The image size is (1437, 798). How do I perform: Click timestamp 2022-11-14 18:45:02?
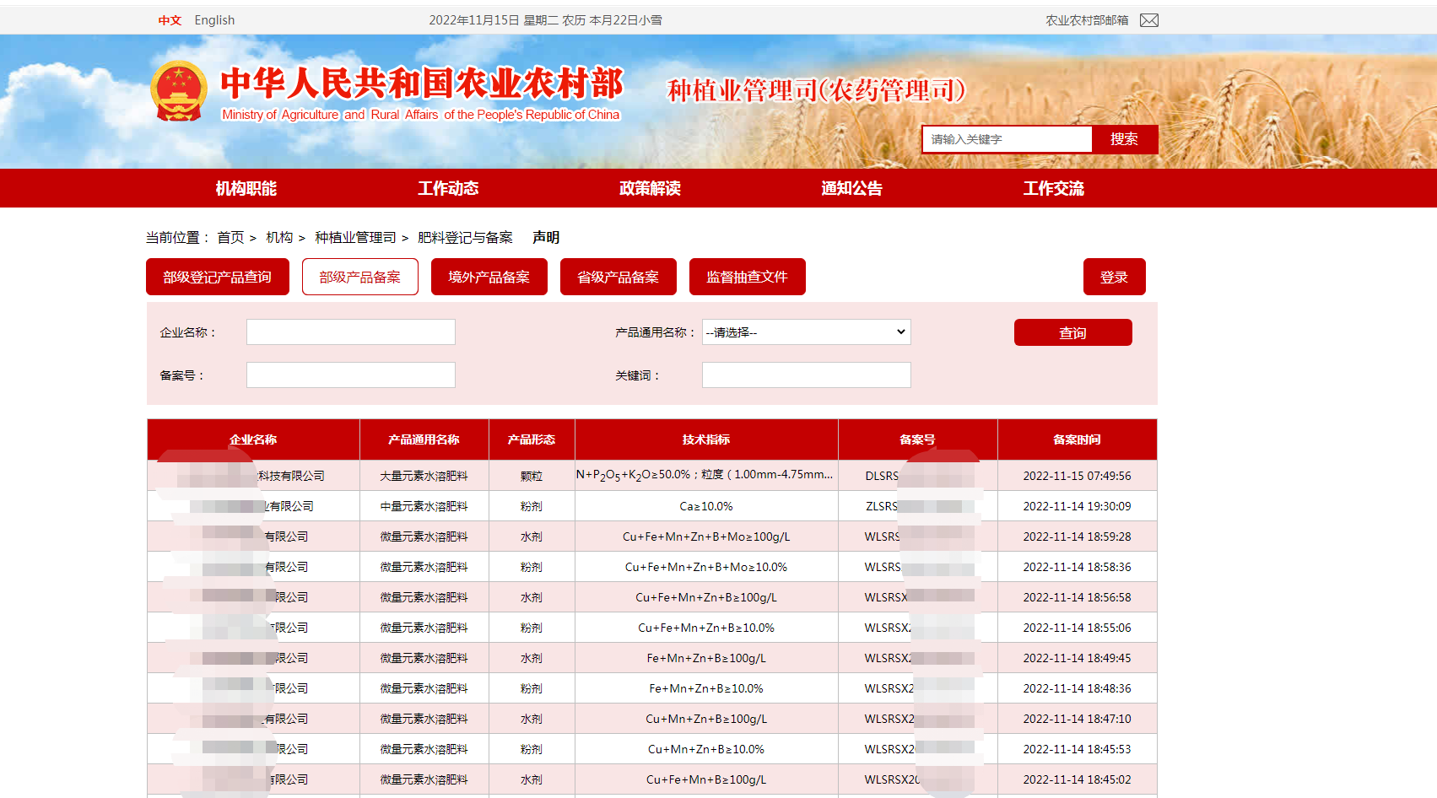(1077, 779)
